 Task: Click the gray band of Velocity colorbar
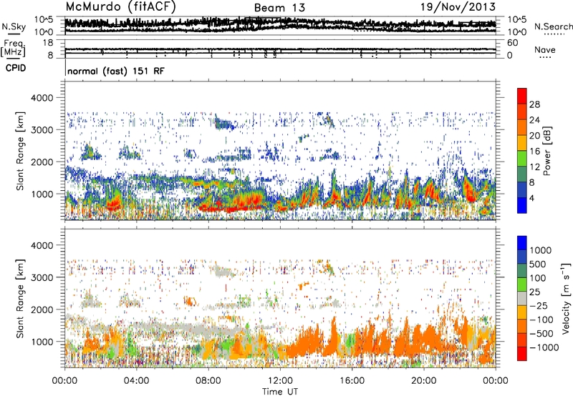522,298
